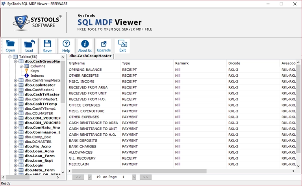
Task: Expand the dbo.Matu_Form table node
Action: [15, 170]
